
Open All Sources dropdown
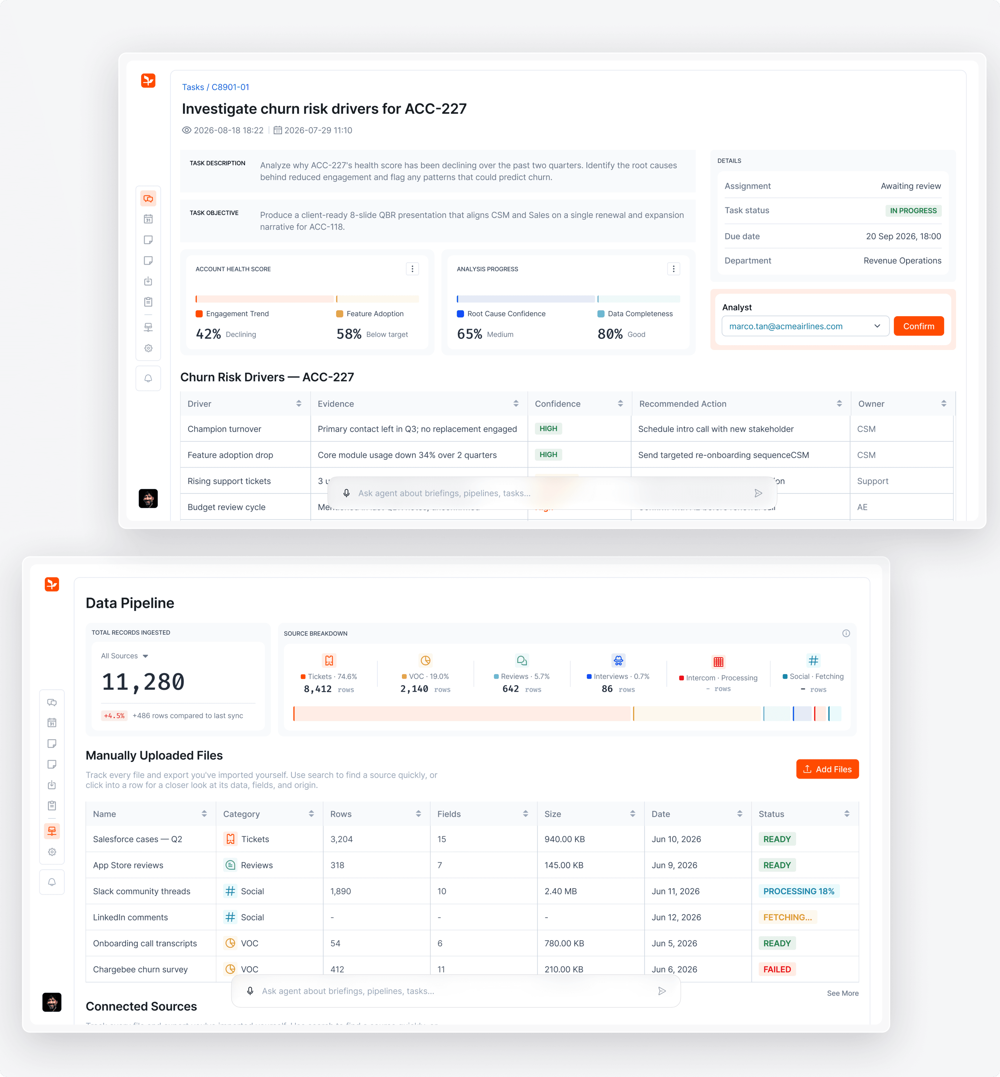point(124,656)
